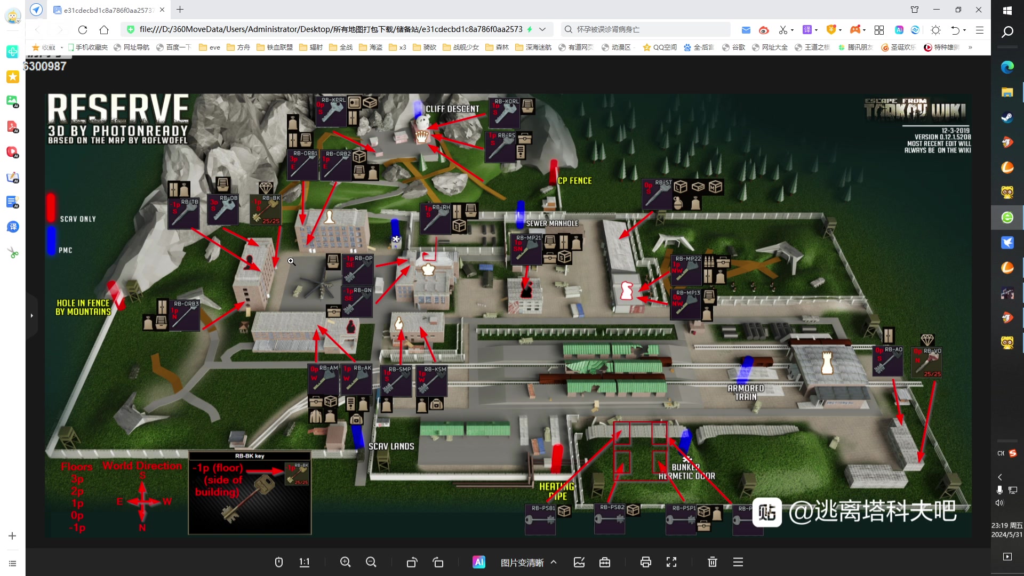Open the 深海迷航 bookmark folder

point(533,47)
